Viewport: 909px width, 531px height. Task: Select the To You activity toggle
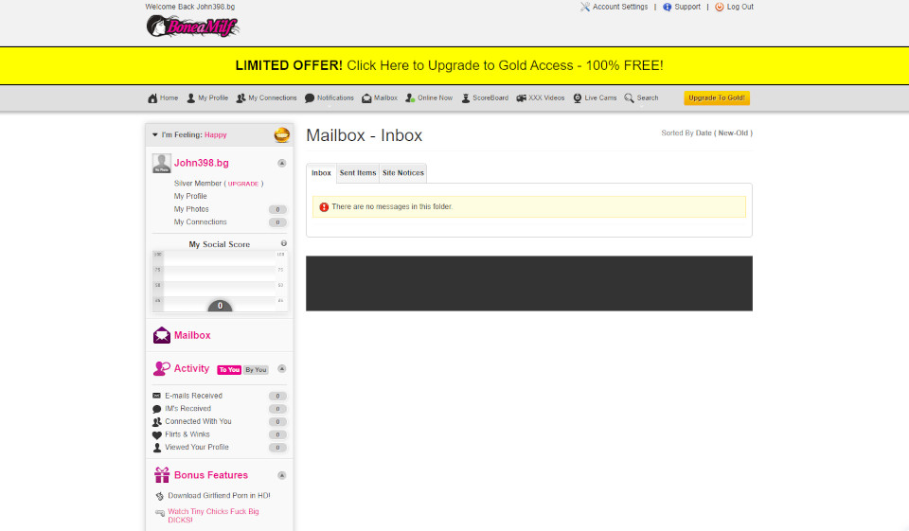[229, 370]
